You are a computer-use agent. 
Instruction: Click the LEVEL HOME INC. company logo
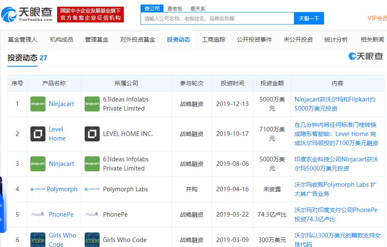pyautogui.click(x=92, y=134)
